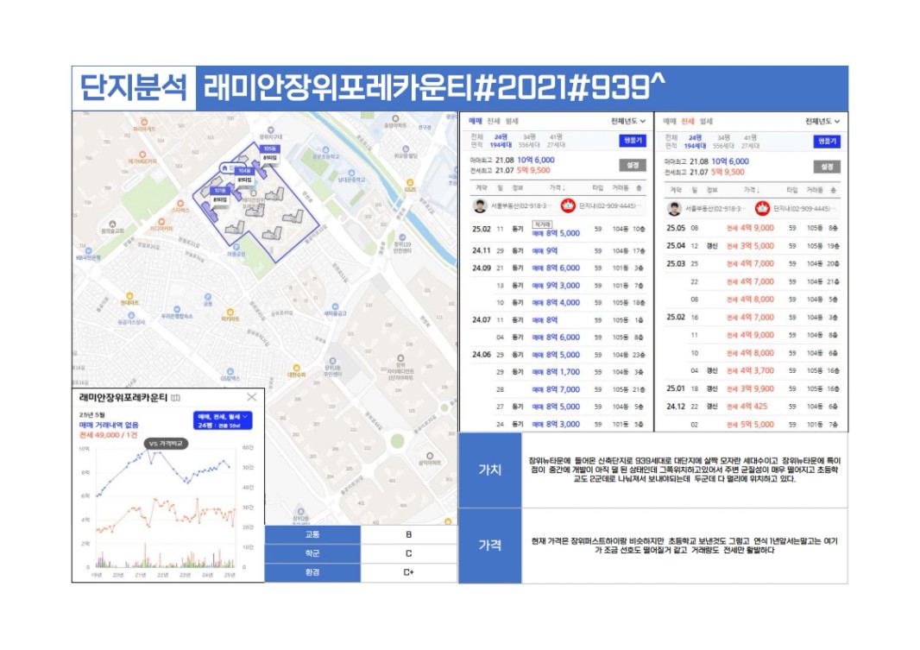
Task: Close the 래미안장위포레카운티 price chart popup
Action: click(x=252, y=397)
